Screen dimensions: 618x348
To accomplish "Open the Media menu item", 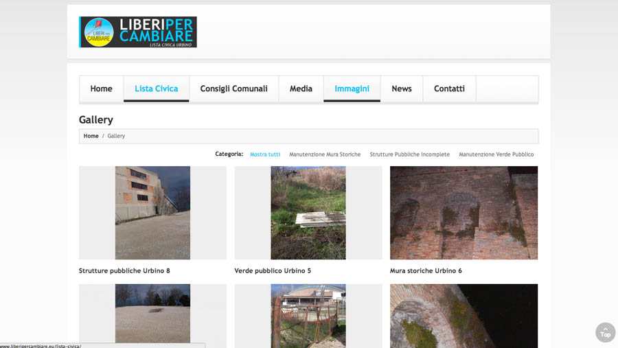I will [301, 89].
